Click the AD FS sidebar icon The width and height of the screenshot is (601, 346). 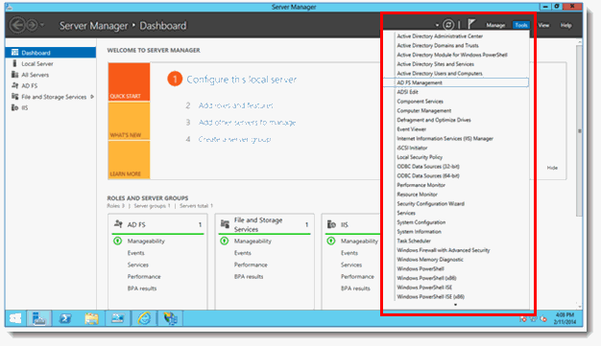coord(15,85)
